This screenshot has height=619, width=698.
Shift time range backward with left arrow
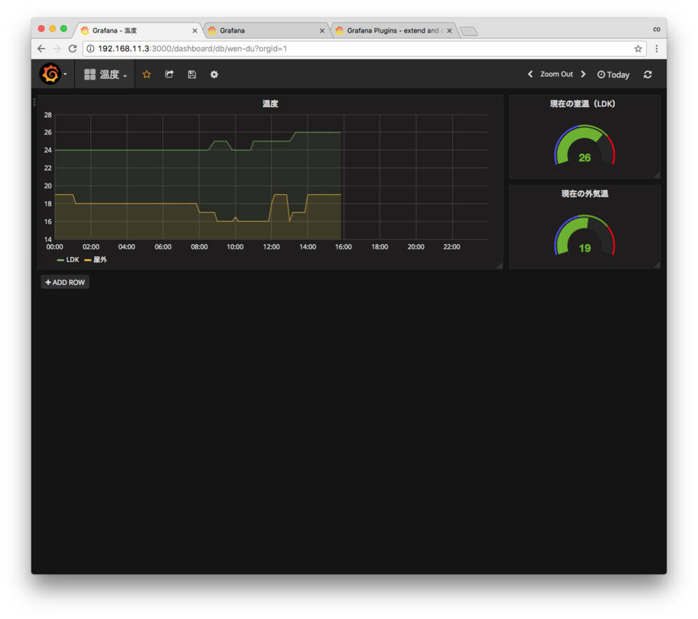pos(530,74)
